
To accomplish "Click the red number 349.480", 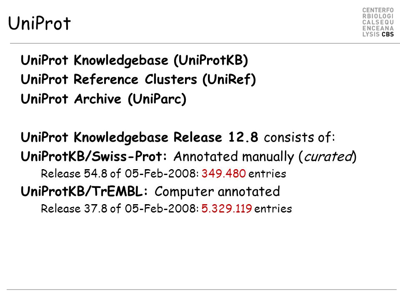I will click(x=224, y=174).
